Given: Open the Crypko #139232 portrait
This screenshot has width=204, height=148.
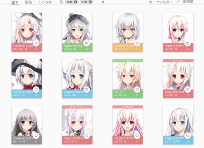Looking at the screenshot, I should 77,74.
